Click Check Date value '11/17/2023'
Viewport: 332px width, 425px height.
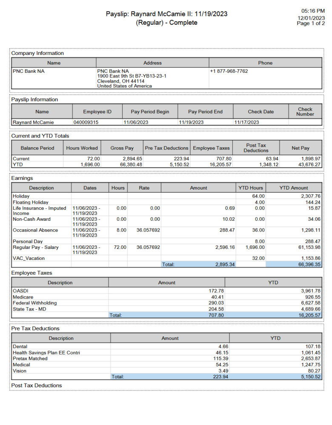(246, 122)
